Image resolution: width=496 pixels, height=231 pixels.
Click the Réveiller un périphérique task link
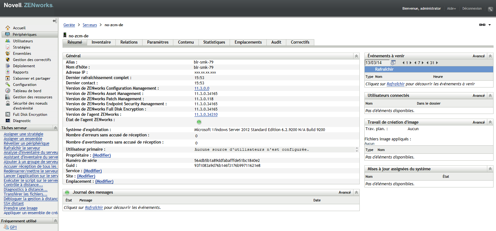(26, 144)
